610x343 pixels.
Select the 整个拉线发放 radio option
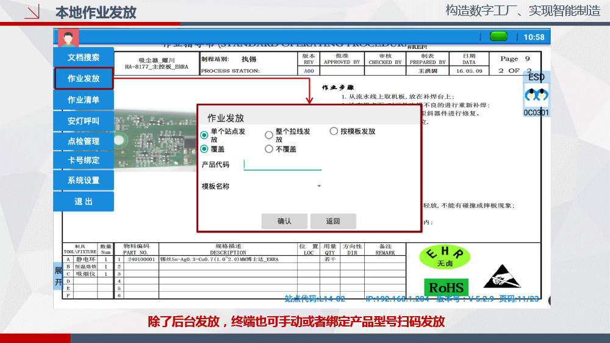pyautogui.click(x=269, y=135)
